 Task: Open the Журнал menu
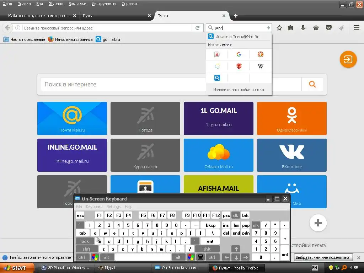click(56, 4)
